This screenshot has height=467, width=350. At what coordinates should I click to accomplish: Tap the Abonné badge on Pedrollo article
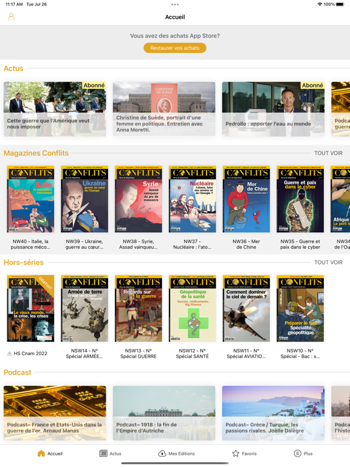[312, 85]
